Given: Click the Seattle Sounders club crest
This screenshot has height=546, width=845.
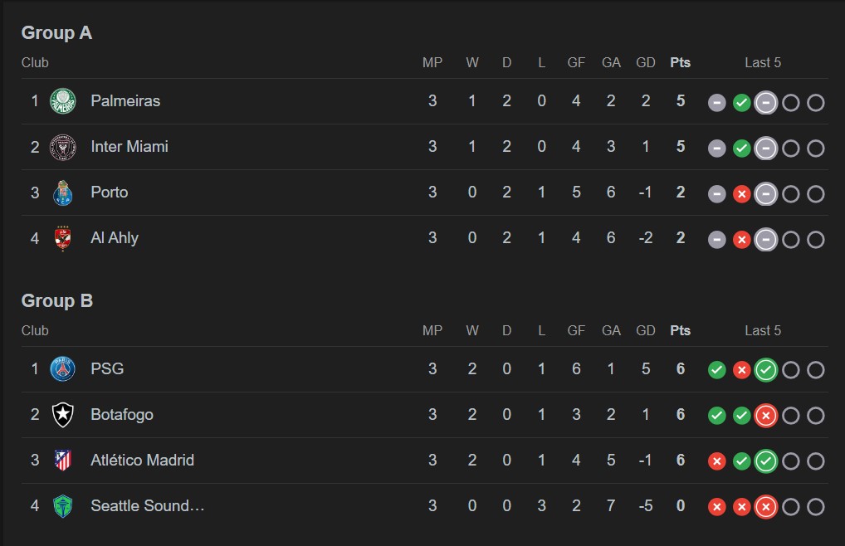Looking at the screenshot, I should tap(62, 506).
